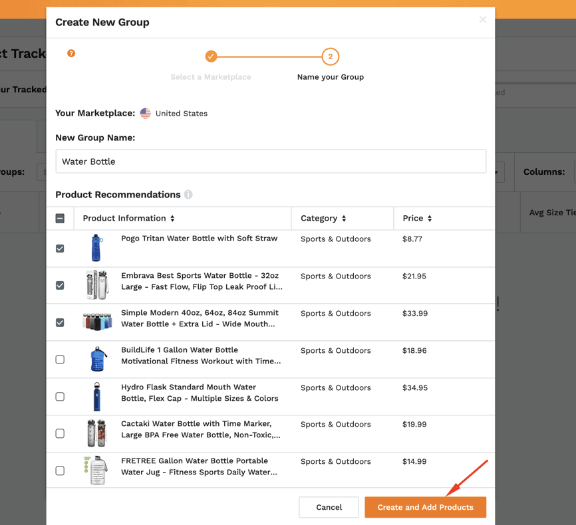Check the FRETREE Gallon Water Bottle checkbox

pos(60,471)
